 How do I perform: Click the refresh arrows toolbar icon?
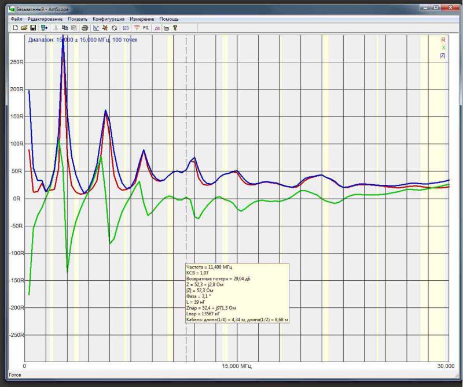pos(115,28)
